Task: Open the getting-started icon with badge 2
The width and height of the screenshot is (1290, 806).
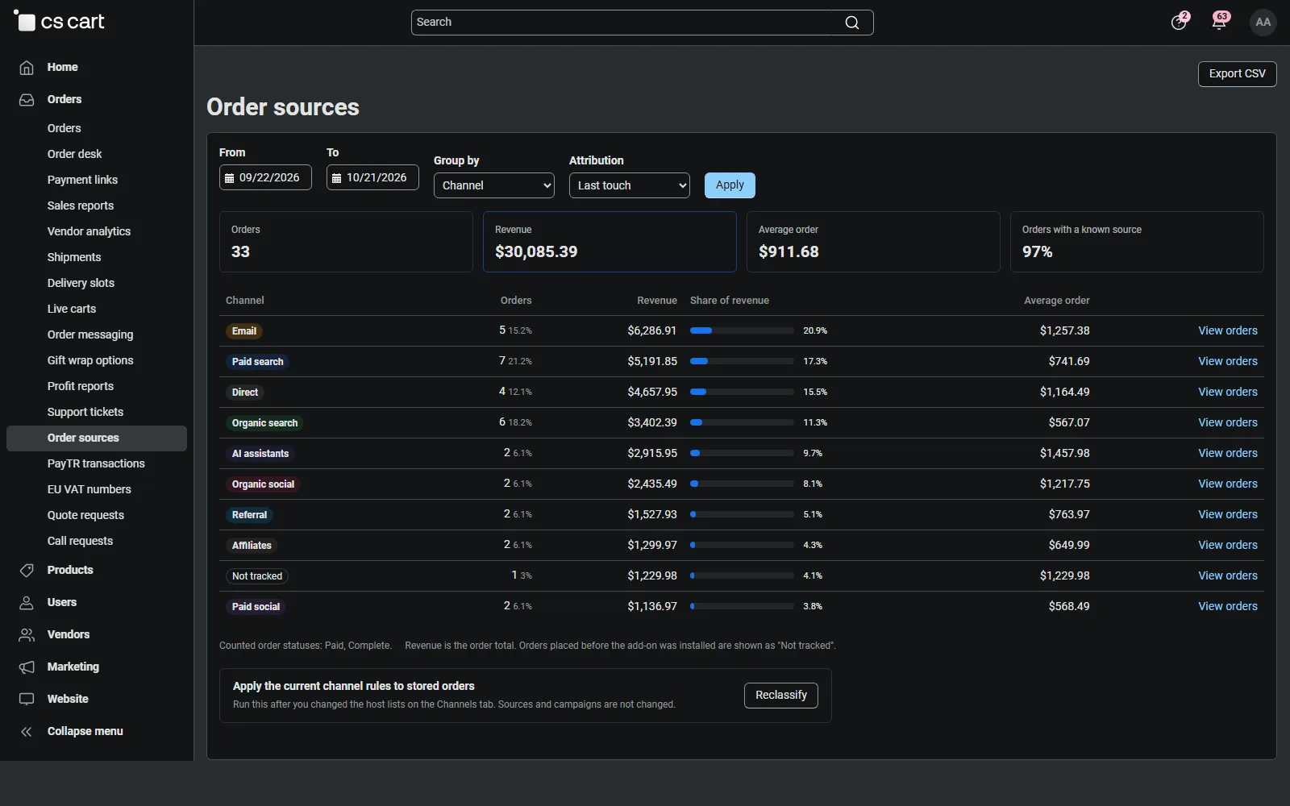Action: [x=1180, y=22]
